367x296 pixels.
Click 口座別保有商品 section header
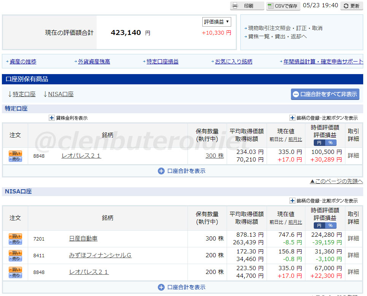click(183, 79)
